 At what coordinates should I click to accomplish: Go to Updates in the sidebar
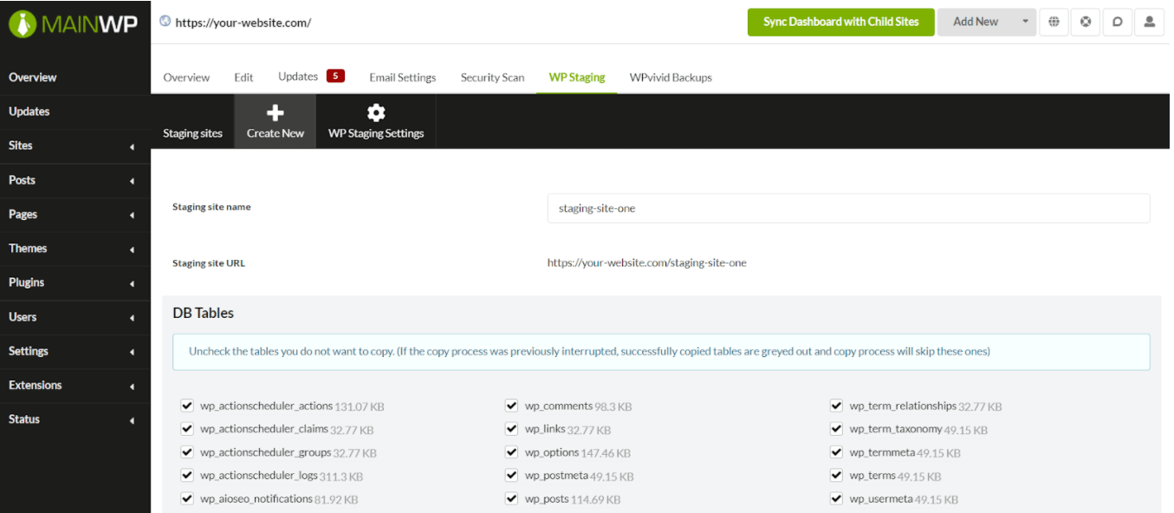(29, 111)
